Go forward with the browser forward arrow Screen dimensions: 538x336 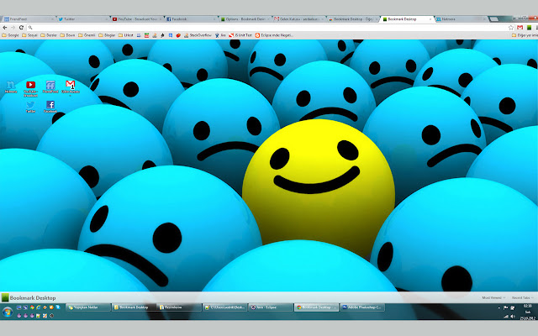(x=13, y=28)
